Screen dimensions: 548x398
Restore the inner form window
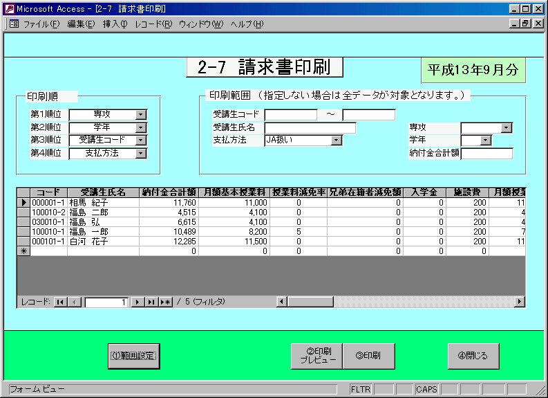[526, 24]
